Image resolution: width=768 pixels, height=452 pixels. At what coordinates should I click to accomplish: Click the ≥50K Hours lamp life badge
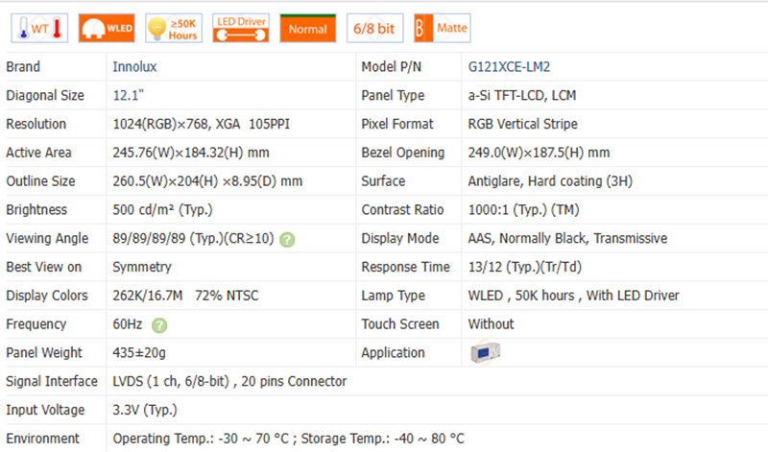tap(174, 29)
